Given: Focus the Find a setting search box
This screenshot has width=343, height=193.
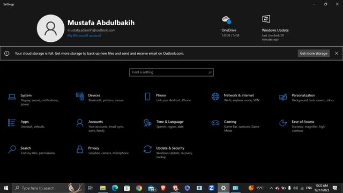Looking at the screenshot, I should coord(171,72).
